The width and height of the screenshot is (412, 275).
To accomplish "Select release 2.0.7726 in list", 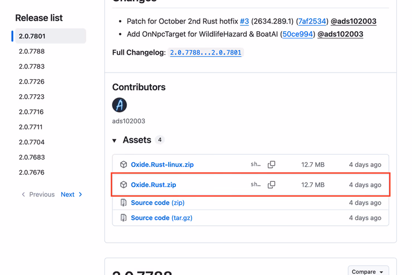I will (32, 81).
